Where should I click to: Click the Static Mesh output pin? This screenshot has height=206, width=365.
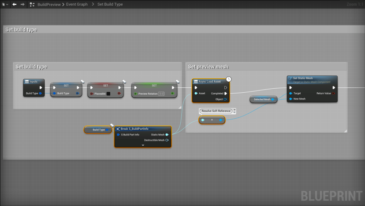(167, 135)
